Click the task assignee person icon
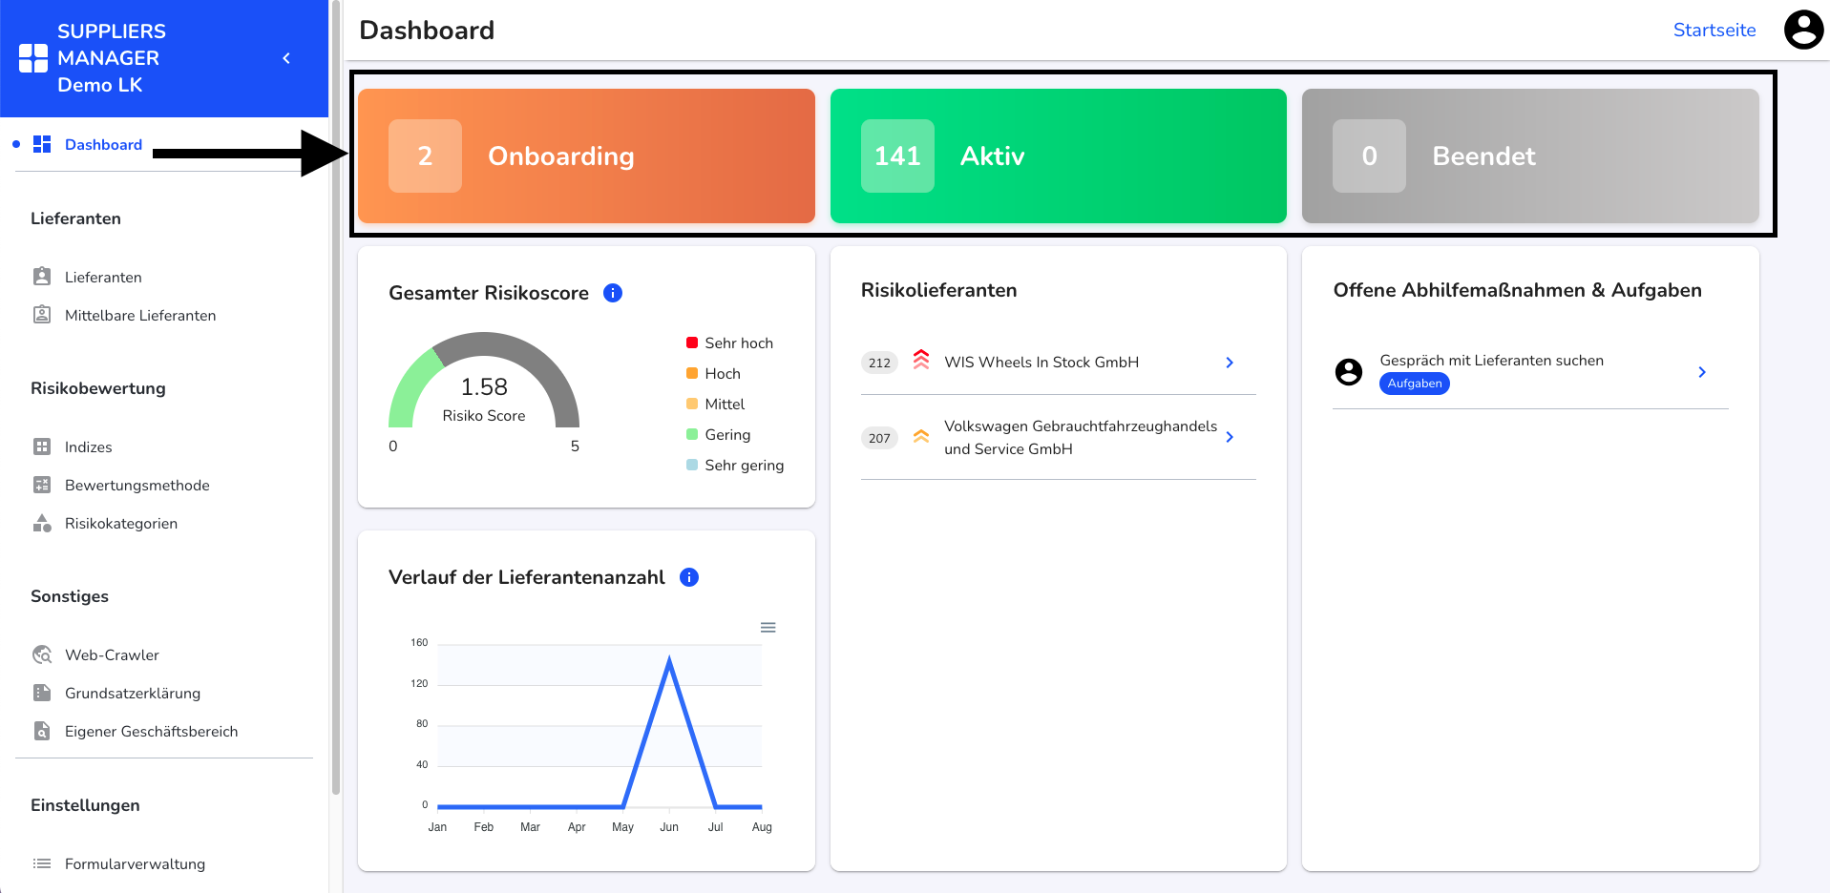The height and width of the screenshot is (893, 1830). (x=1349, y=372)
